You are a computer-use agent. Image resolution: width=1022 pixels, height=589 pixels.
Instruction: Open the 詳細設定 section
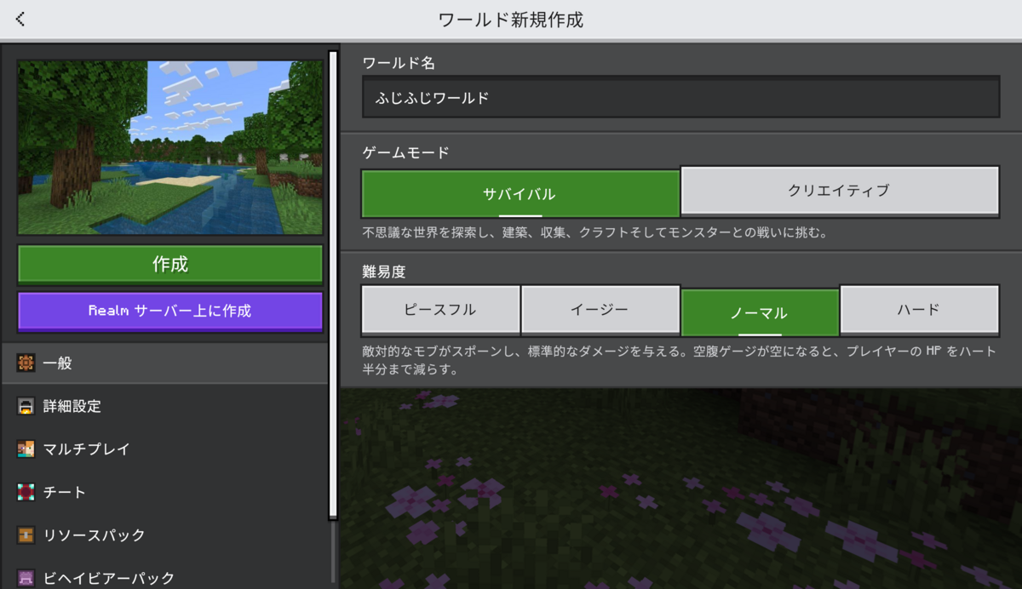(x=164, y=406)
